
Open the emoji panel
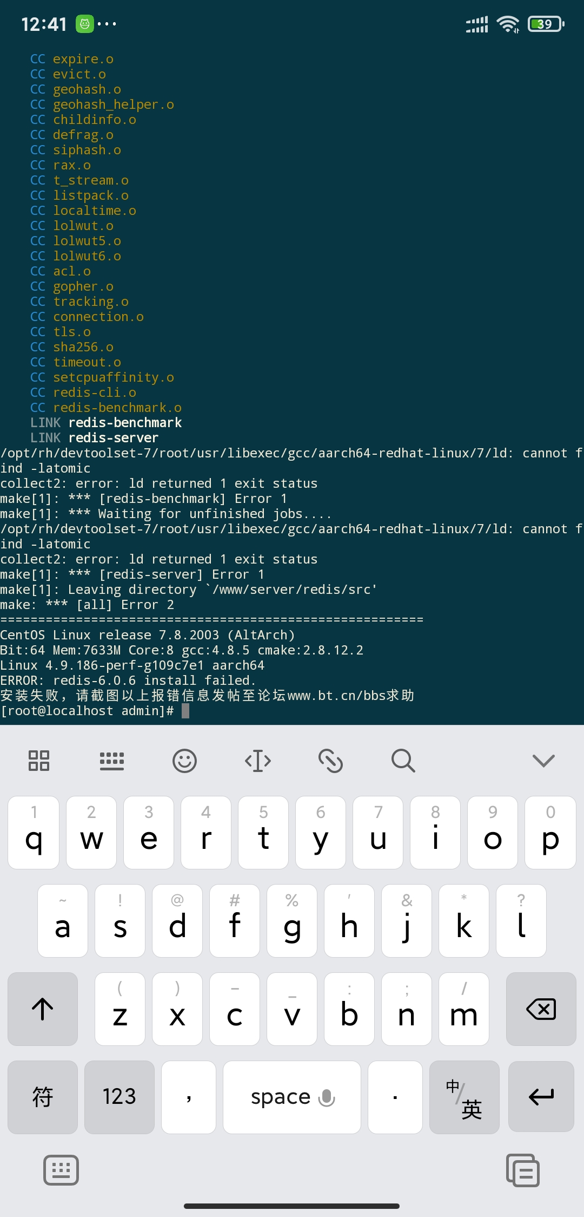(184, 761)
